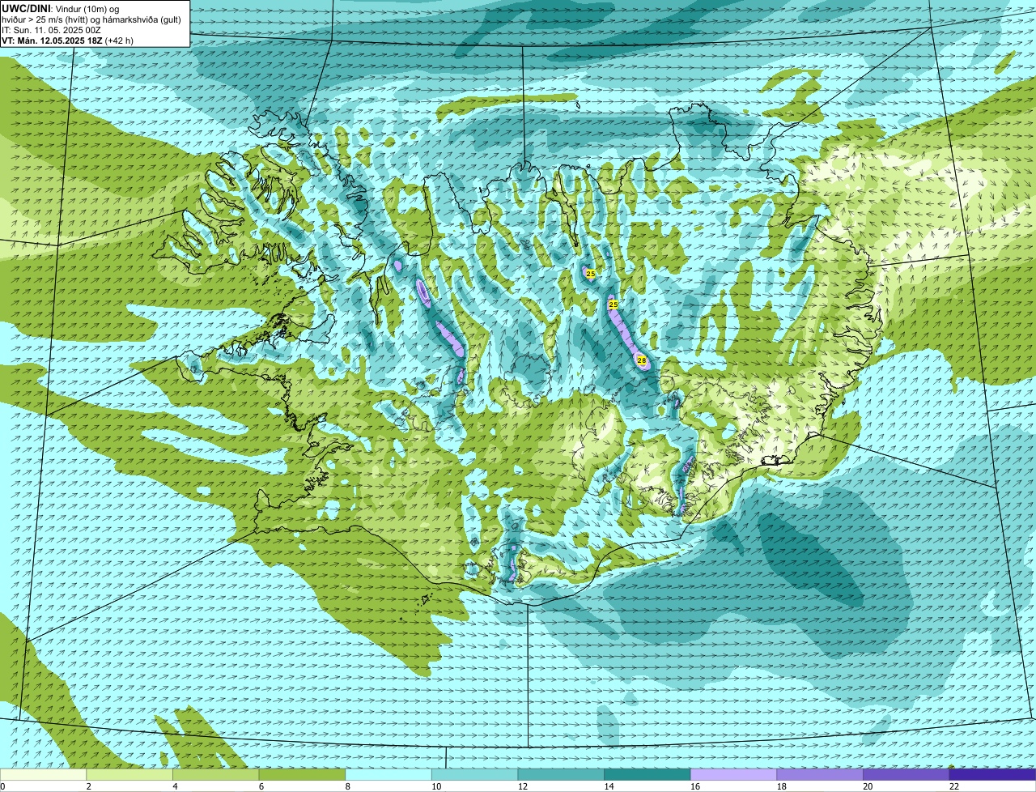This screenshot has height=792, width=1036.
Task: Click the "22" tick label on color scale
Action: pos(954,786)
